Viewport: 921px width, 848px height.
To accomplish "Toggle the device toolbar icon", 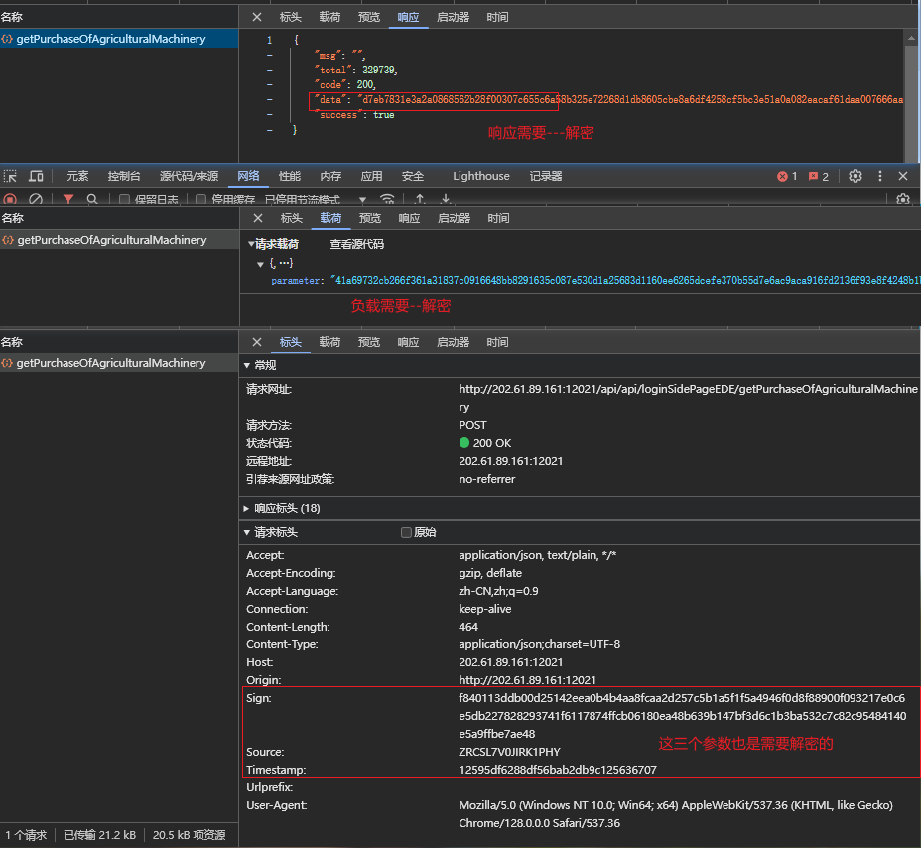I will click(x=36, y=176).
